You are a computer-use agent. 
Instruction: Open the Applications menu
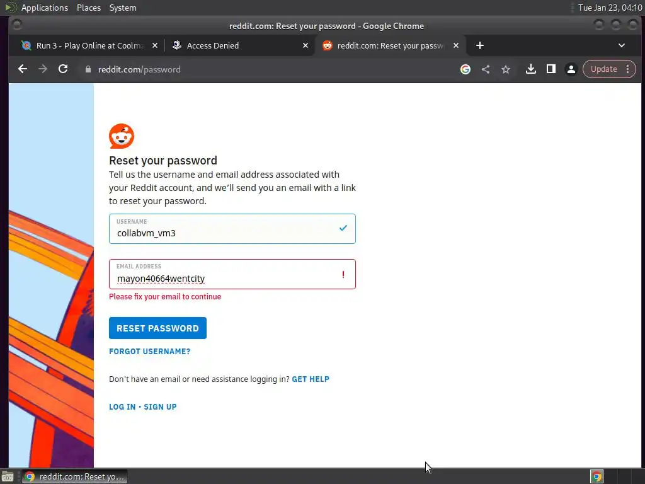point(45,8)
